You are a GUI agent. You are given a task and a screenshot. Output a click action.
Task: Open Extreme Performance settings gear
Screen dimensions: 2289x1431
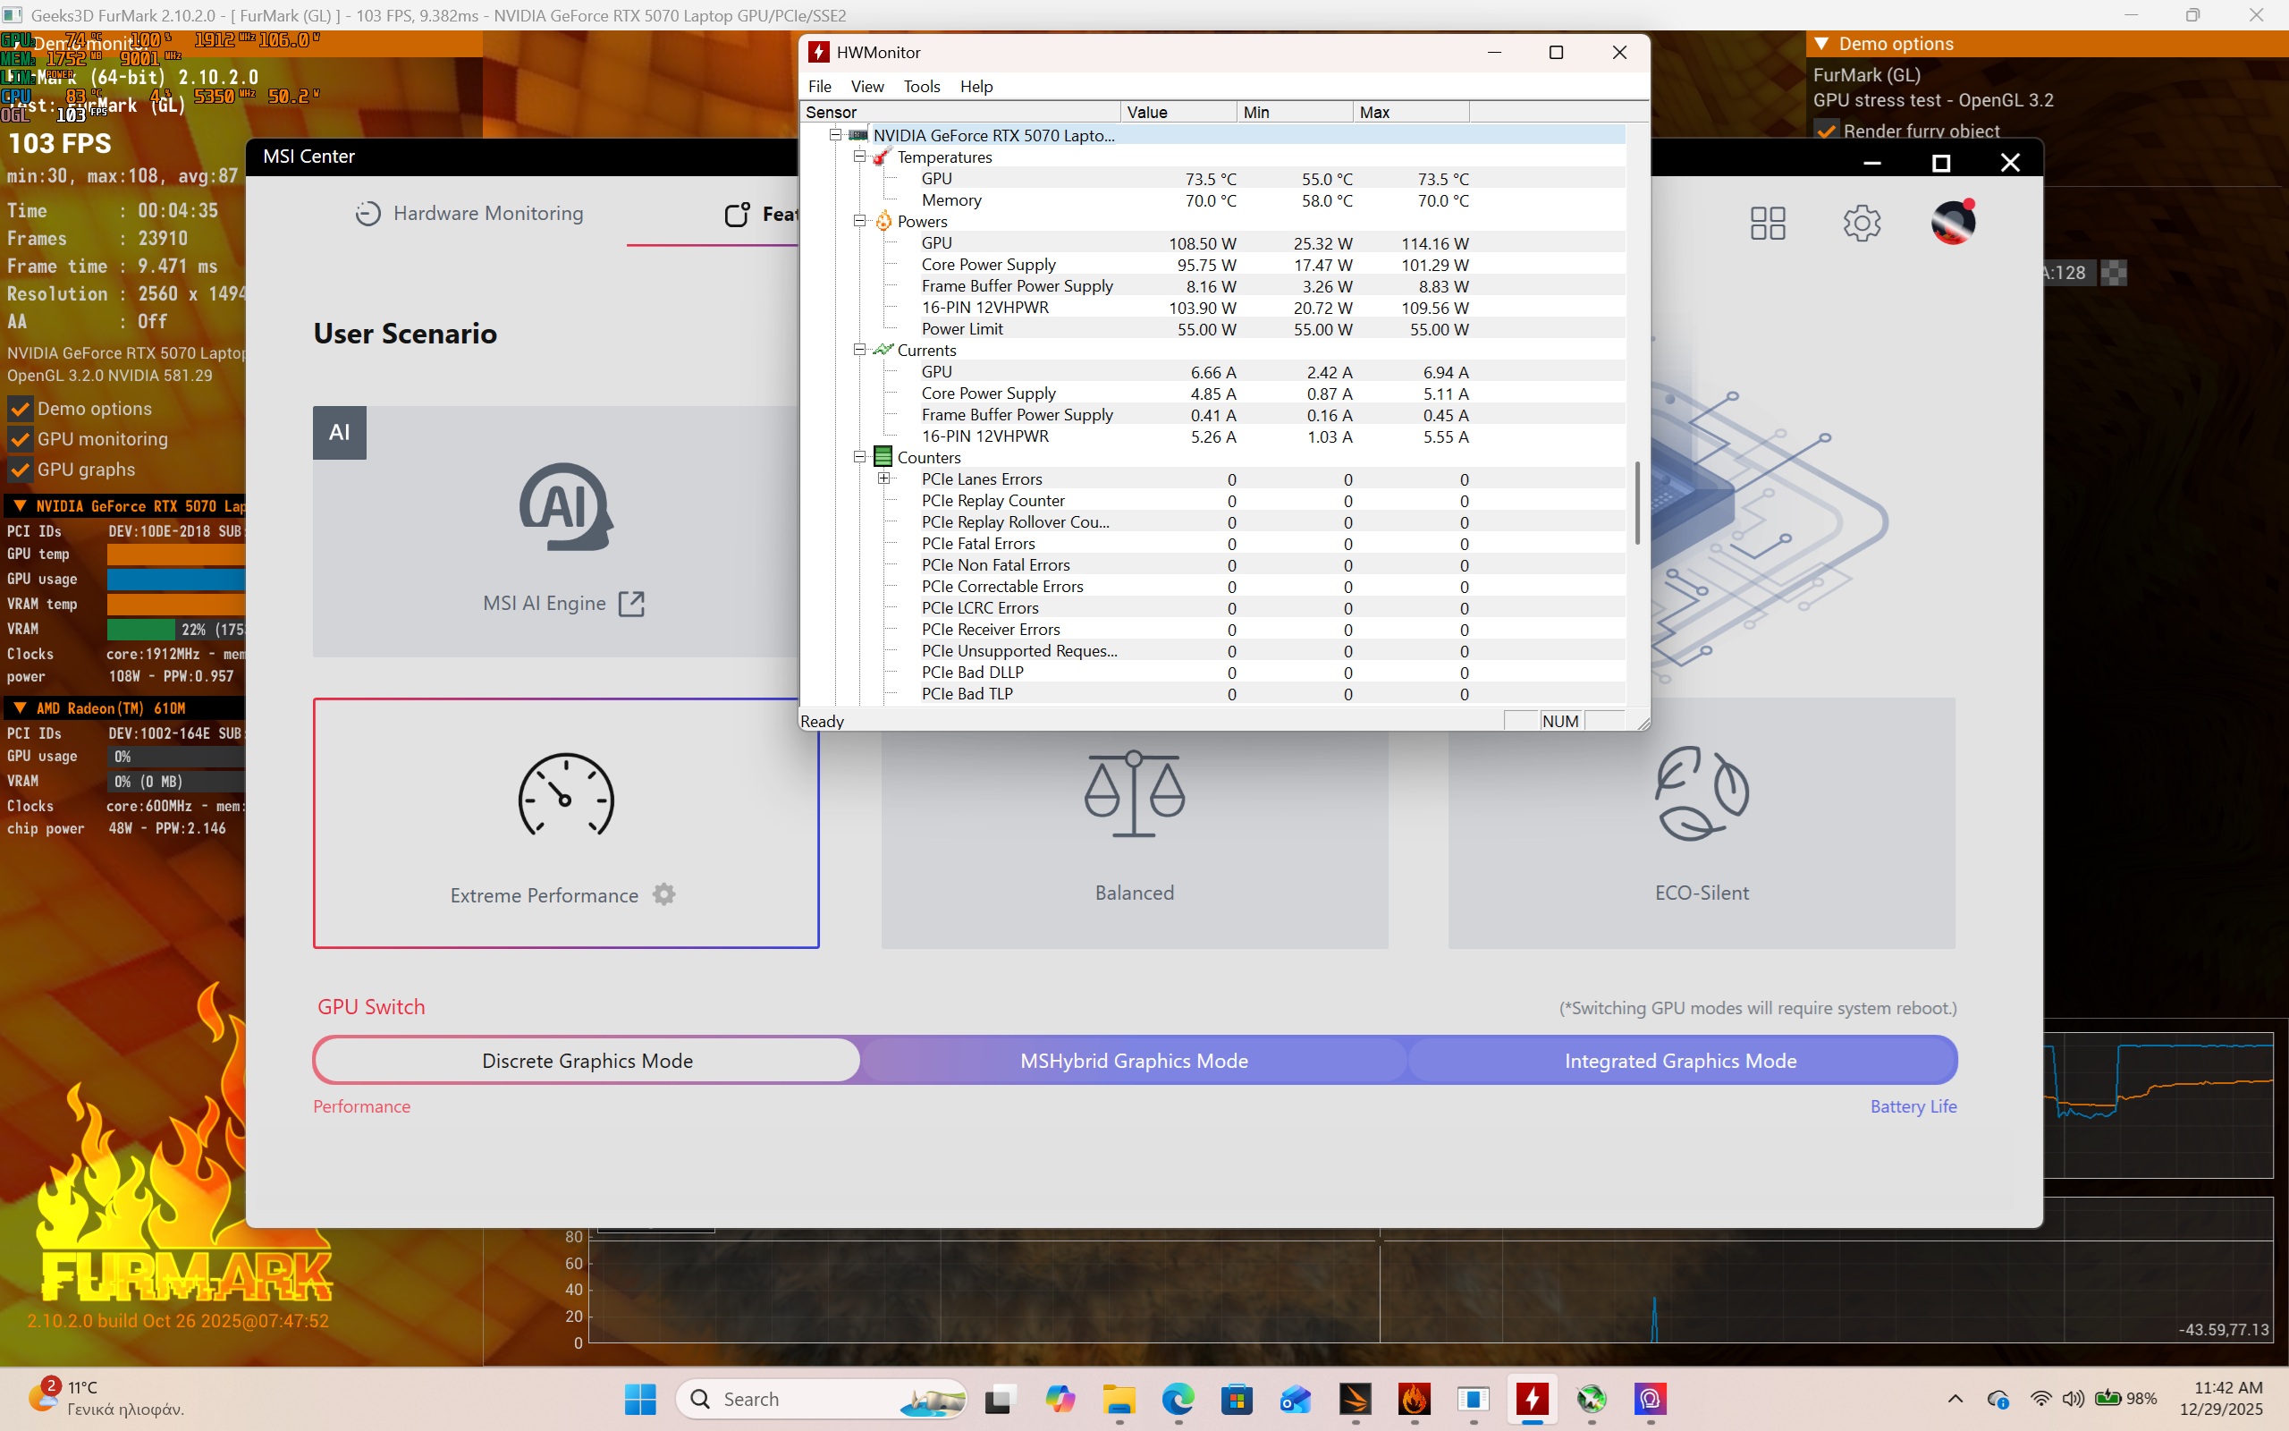click(664, 894)
